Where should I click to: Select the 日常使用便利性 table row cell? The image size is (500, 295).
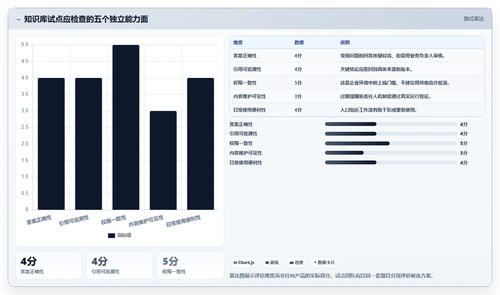(x=250, y=110)
